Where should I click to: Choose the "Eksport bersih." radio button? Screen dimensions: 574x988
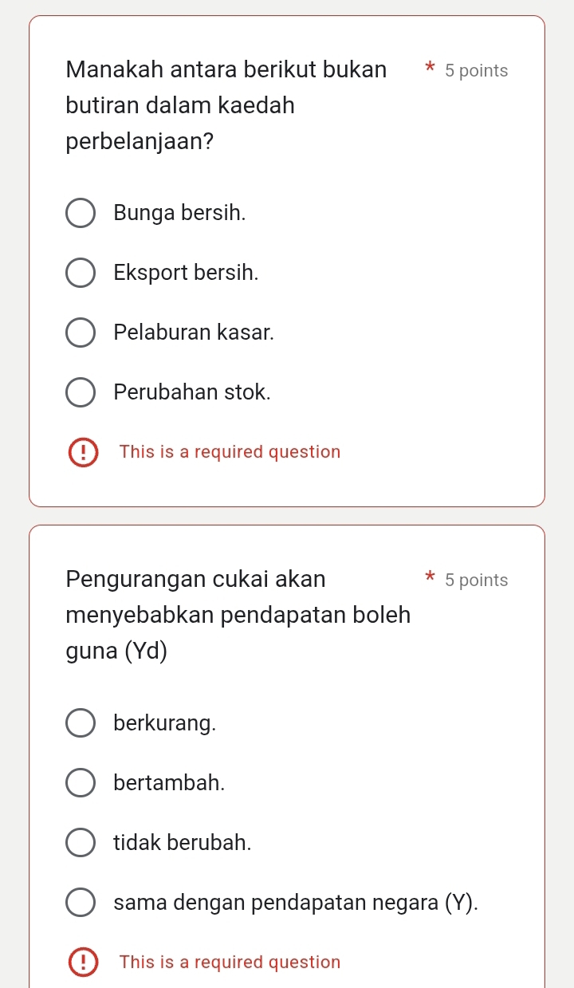(80, 273)
